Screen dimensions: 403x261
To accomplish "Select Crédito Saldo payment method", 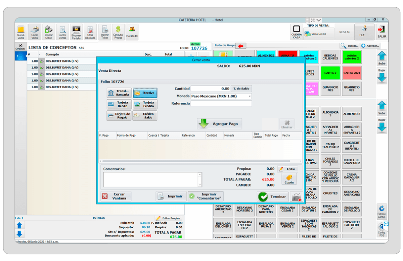I will 145,116.
